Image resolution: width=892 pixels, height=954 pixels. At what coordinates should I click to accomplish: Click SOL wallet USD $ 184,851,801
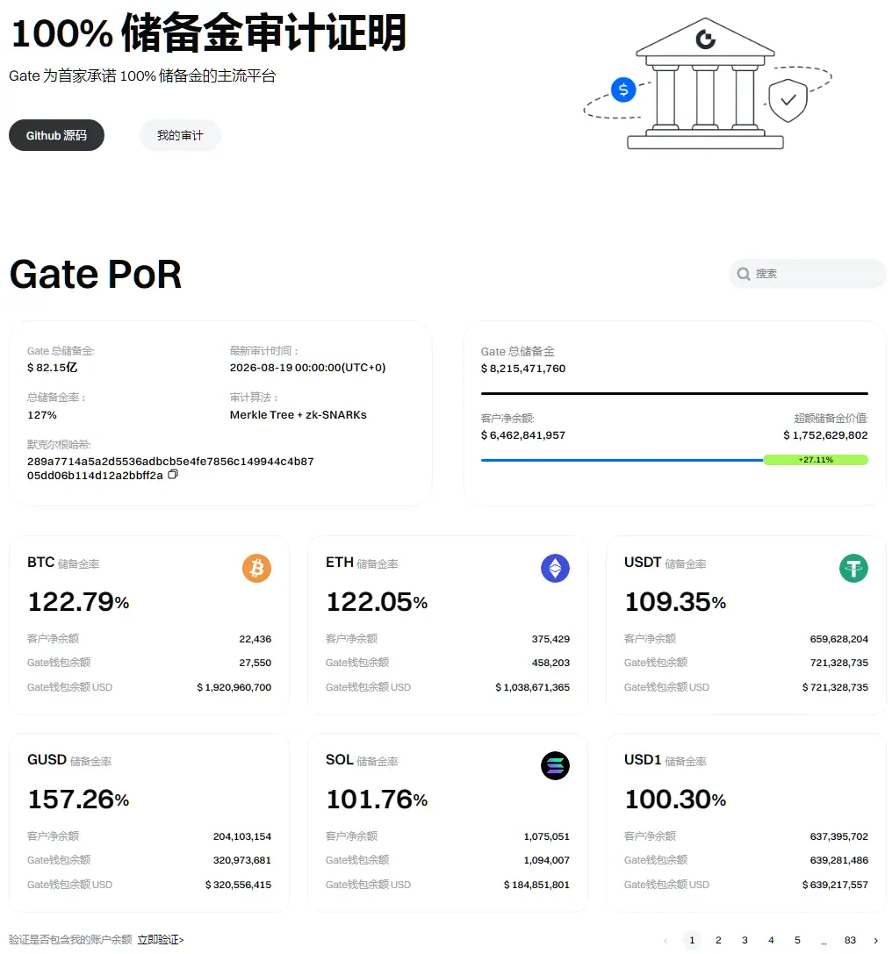pyautogui.click(x=536, y=885)
